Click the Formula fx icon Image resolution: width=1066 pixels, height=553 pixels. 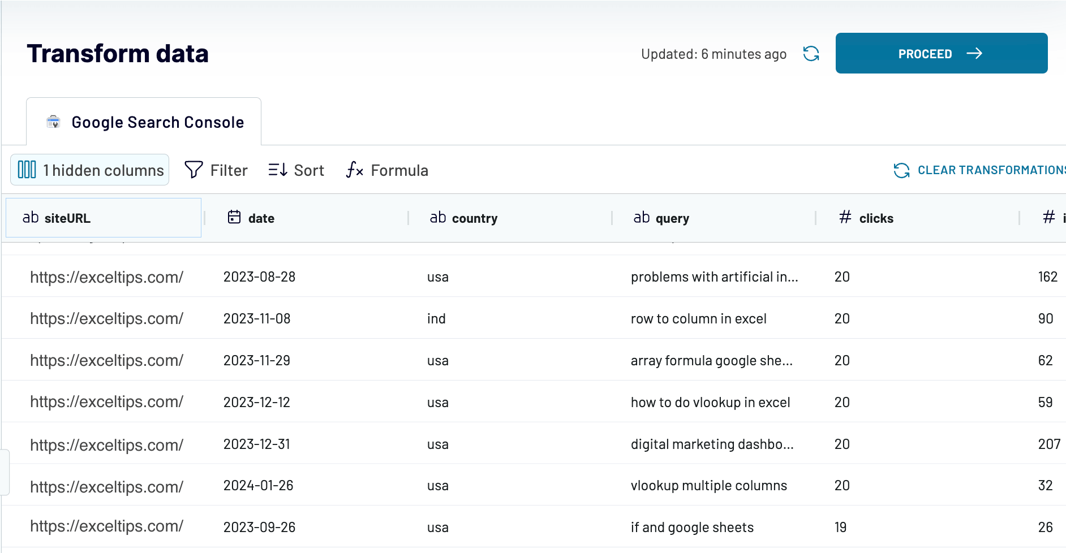click(x=355, y=170)
